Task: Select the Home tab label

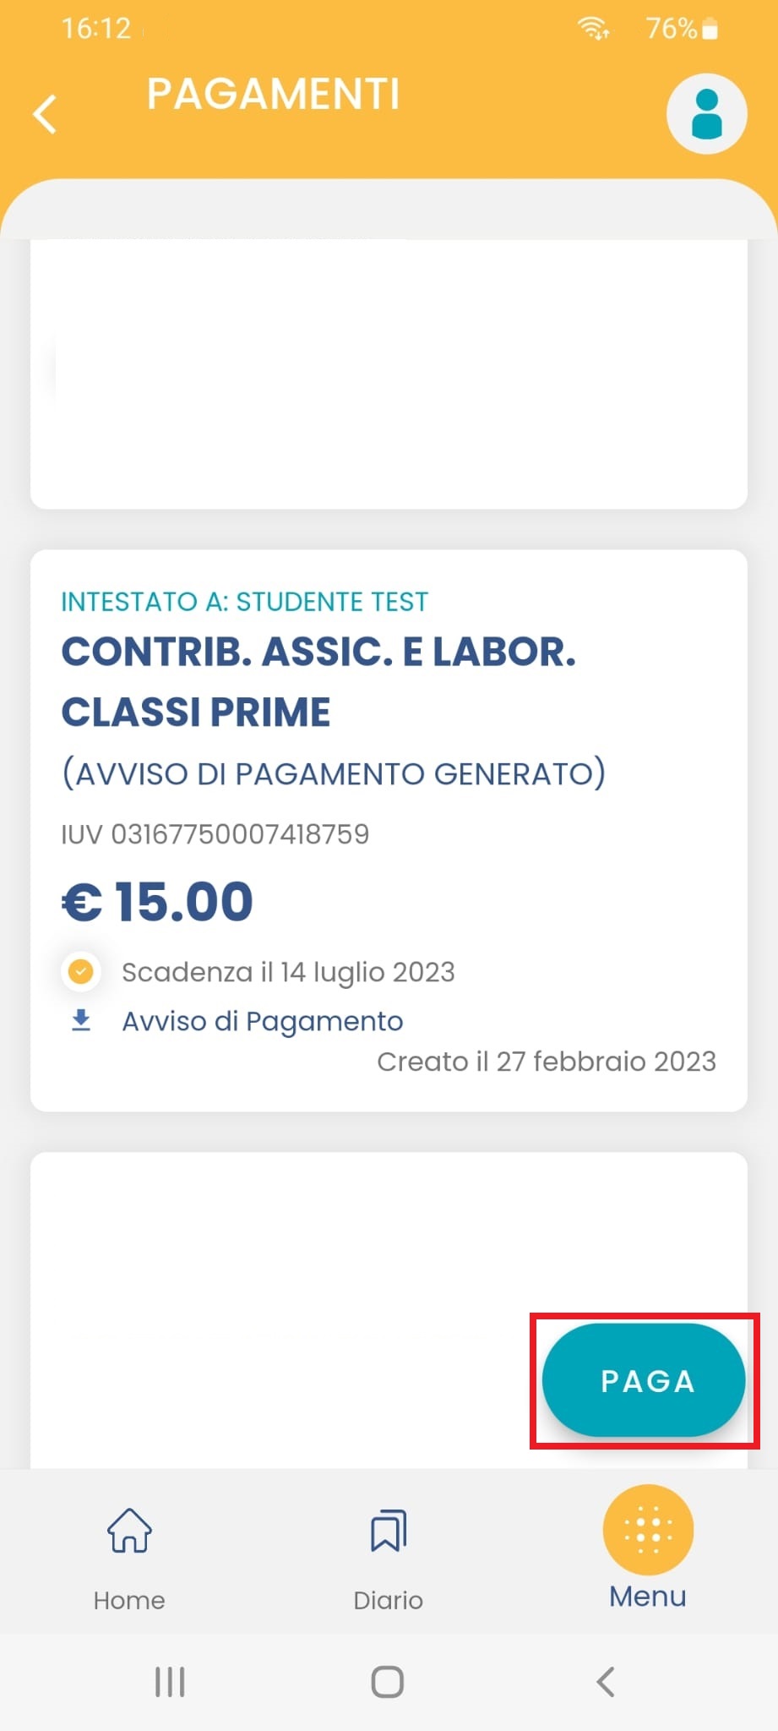Action: [x=129, y=1600]
